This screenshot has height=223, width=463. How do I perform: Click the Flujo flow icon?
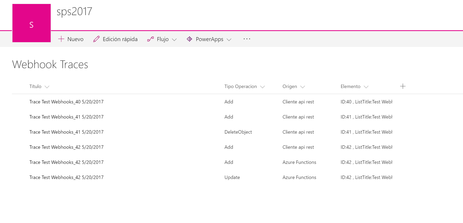(x=150, y=39)
